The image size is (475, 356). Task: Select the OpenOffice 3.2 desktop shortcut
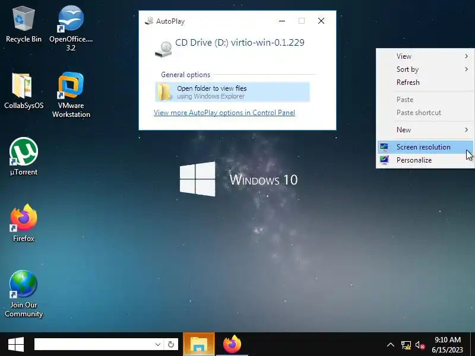71,28
